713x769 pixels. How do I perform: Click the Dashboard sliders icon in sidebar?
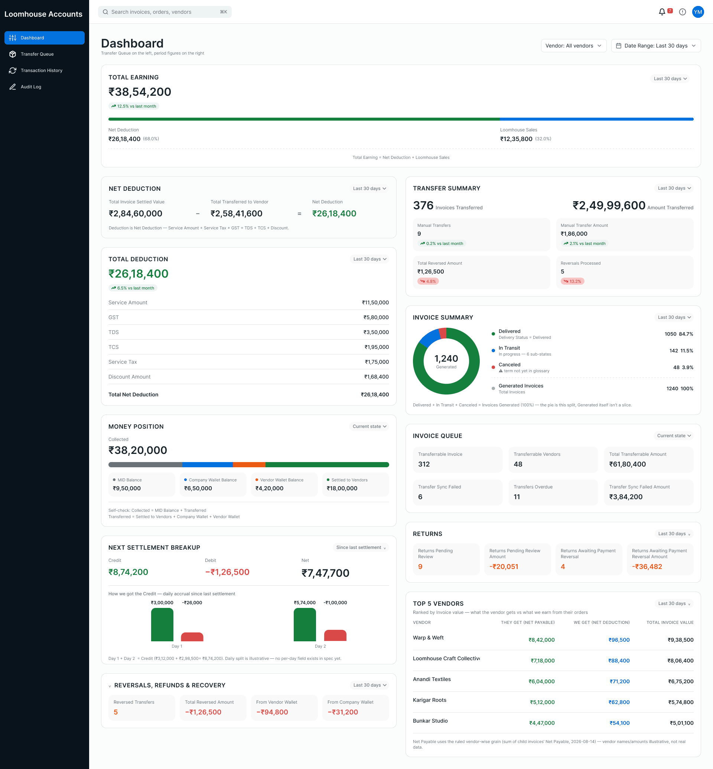coord(13,38)
